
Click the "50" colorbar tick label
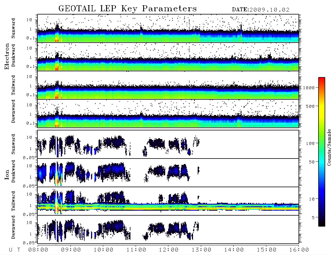click(312, 162)
